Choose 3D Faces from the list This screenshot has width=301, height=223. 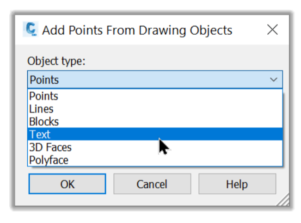click(50, 148)
